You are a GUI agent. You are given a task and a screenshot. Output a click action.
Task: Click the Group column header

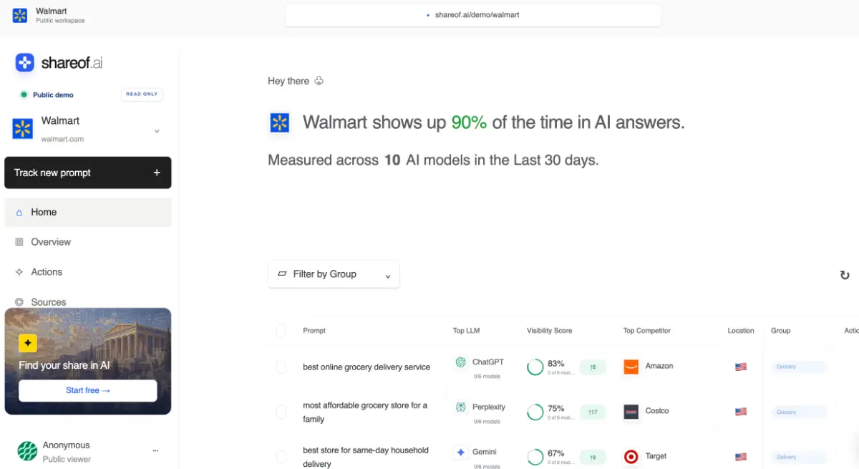(780, 331)
